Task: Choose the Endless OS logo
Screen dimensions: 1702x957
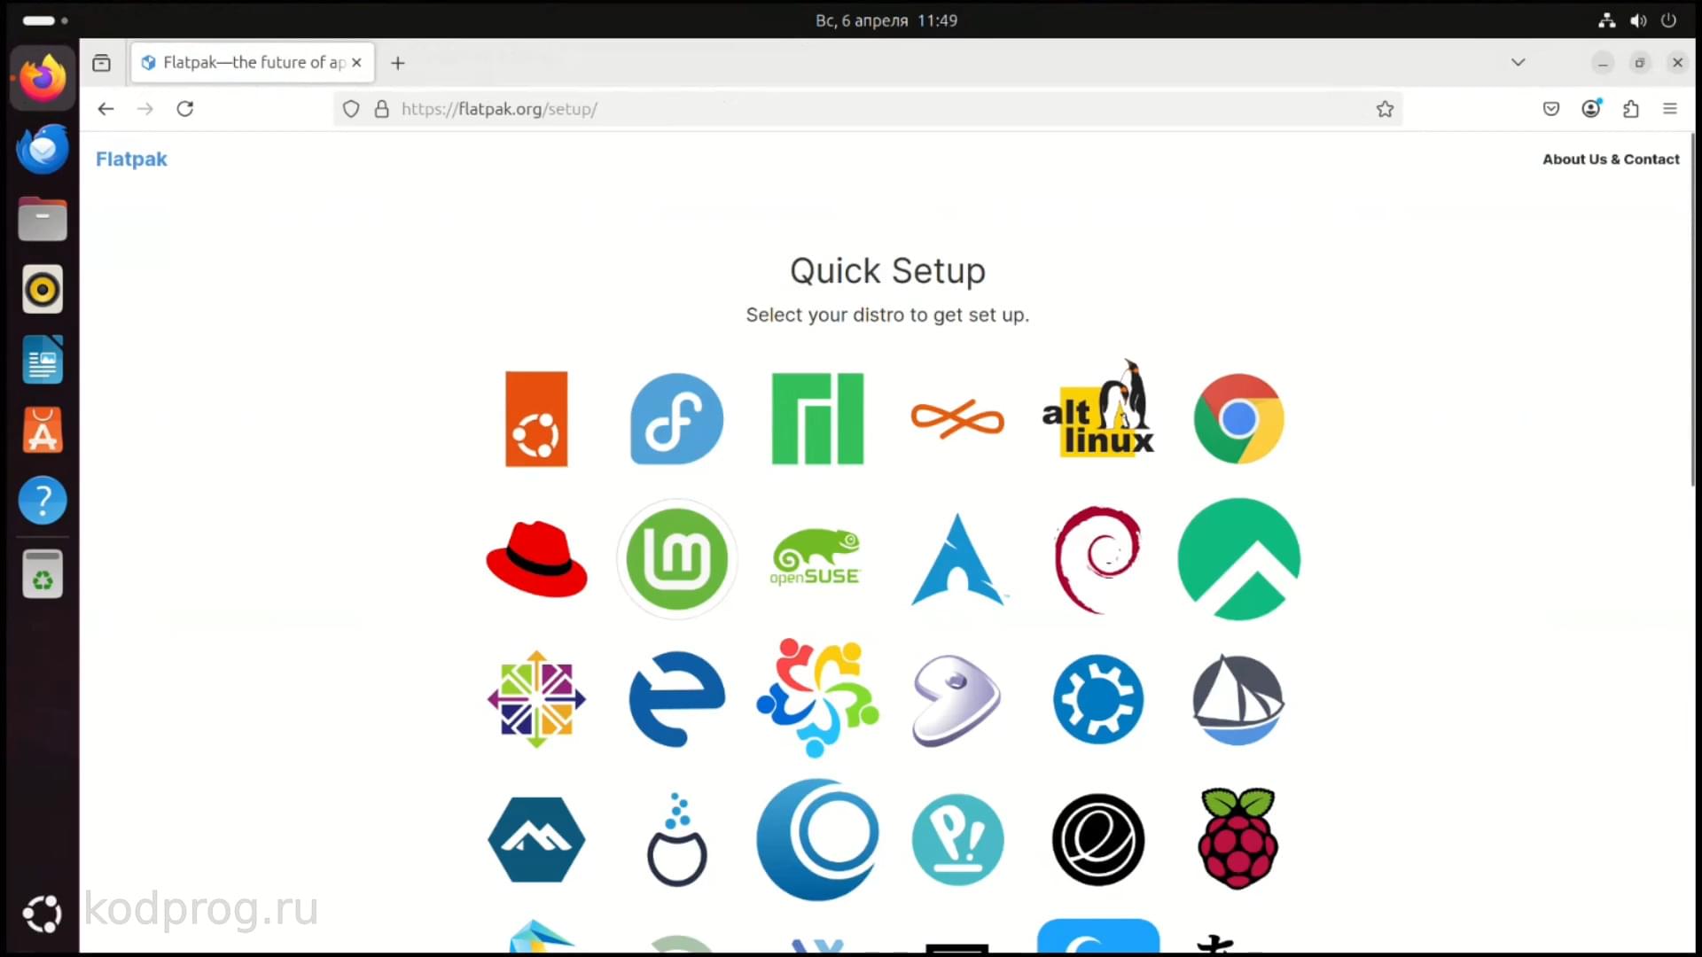Action: (x=957, y=418)
